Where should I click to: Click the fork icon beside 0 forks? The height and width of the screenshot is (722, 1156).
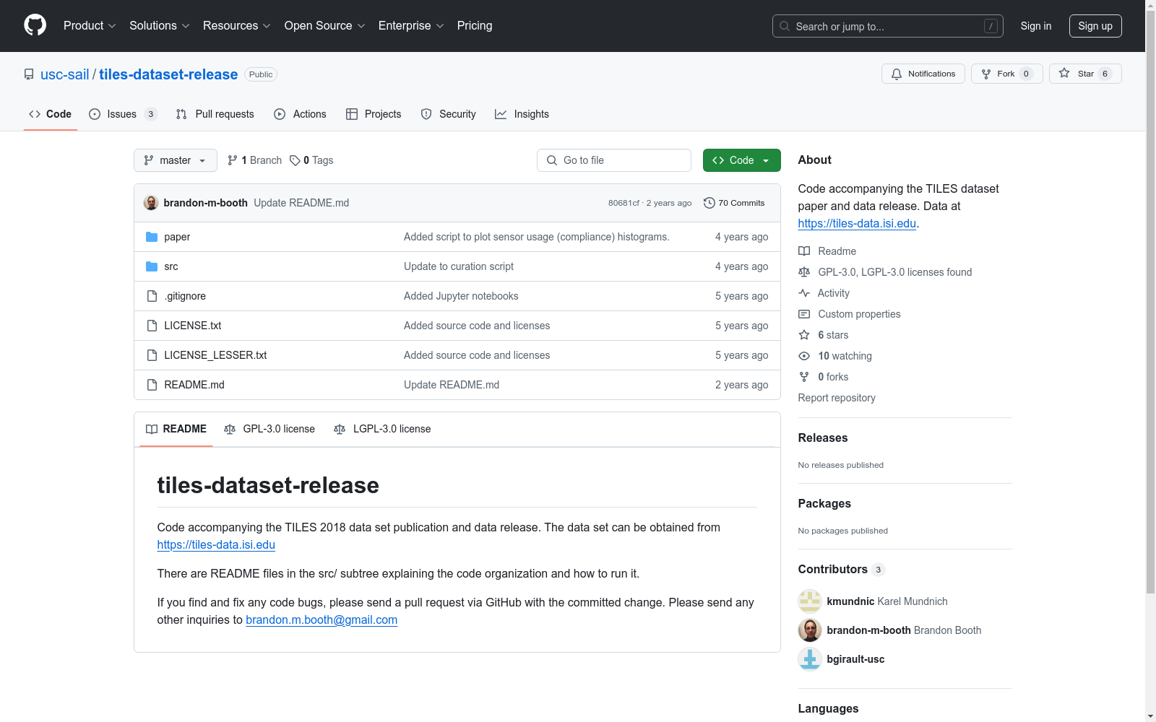pyautogui.click(x=804, y=377)
